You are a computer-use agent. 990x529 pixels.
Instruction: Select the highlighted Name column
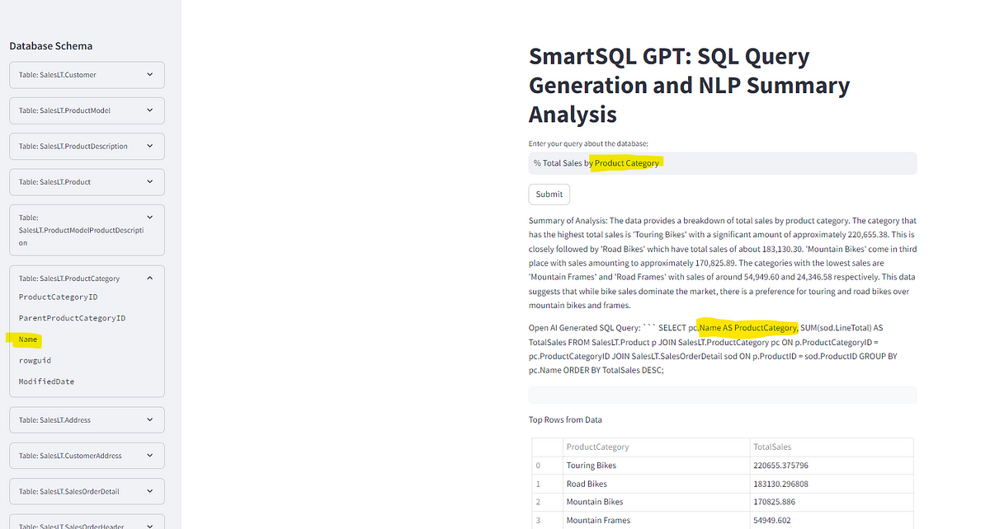tap(28, 339)
